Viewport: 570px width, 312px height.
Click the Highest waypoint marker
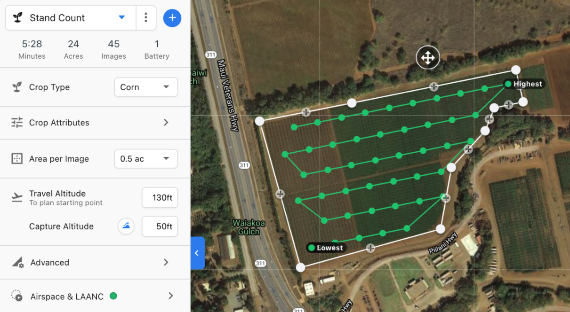click(x=508, y=84)
